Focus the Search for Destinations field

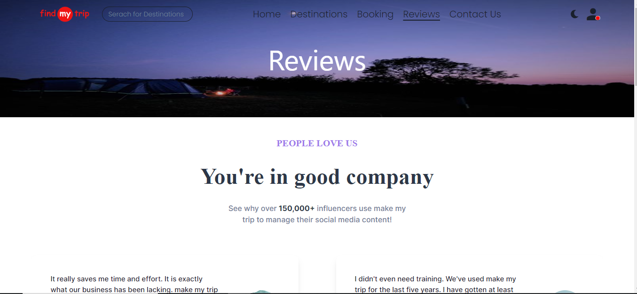pos(147,14)
